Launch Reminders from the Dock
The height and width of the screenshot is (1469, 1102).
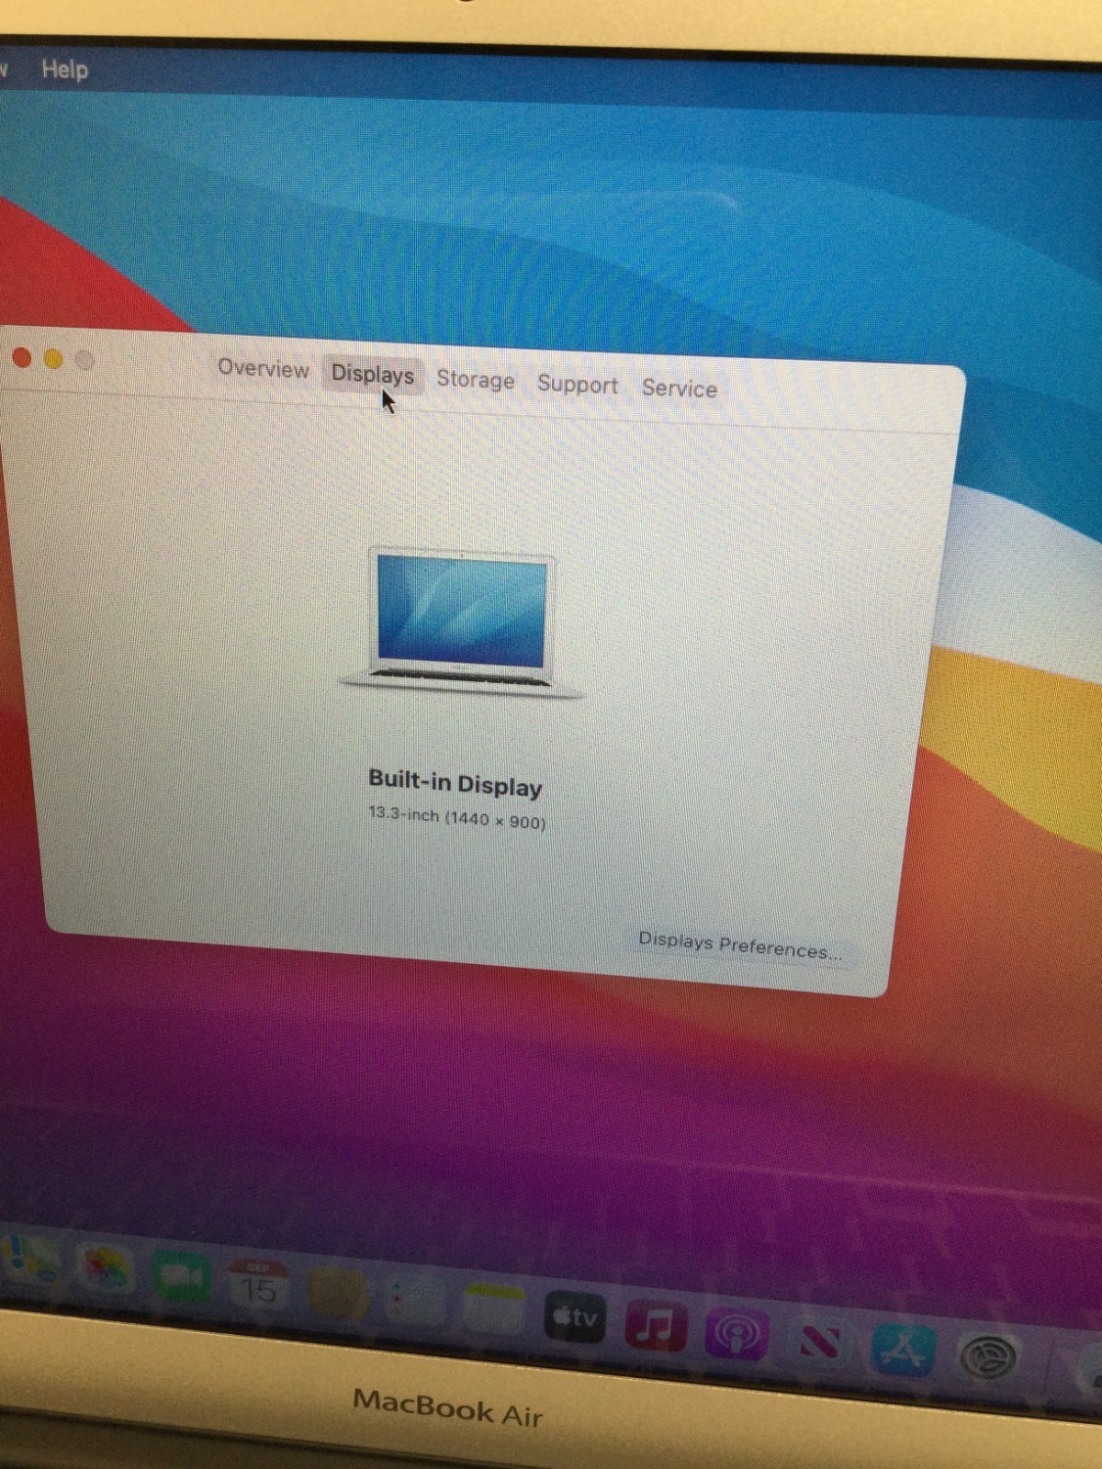(415, 1300)
